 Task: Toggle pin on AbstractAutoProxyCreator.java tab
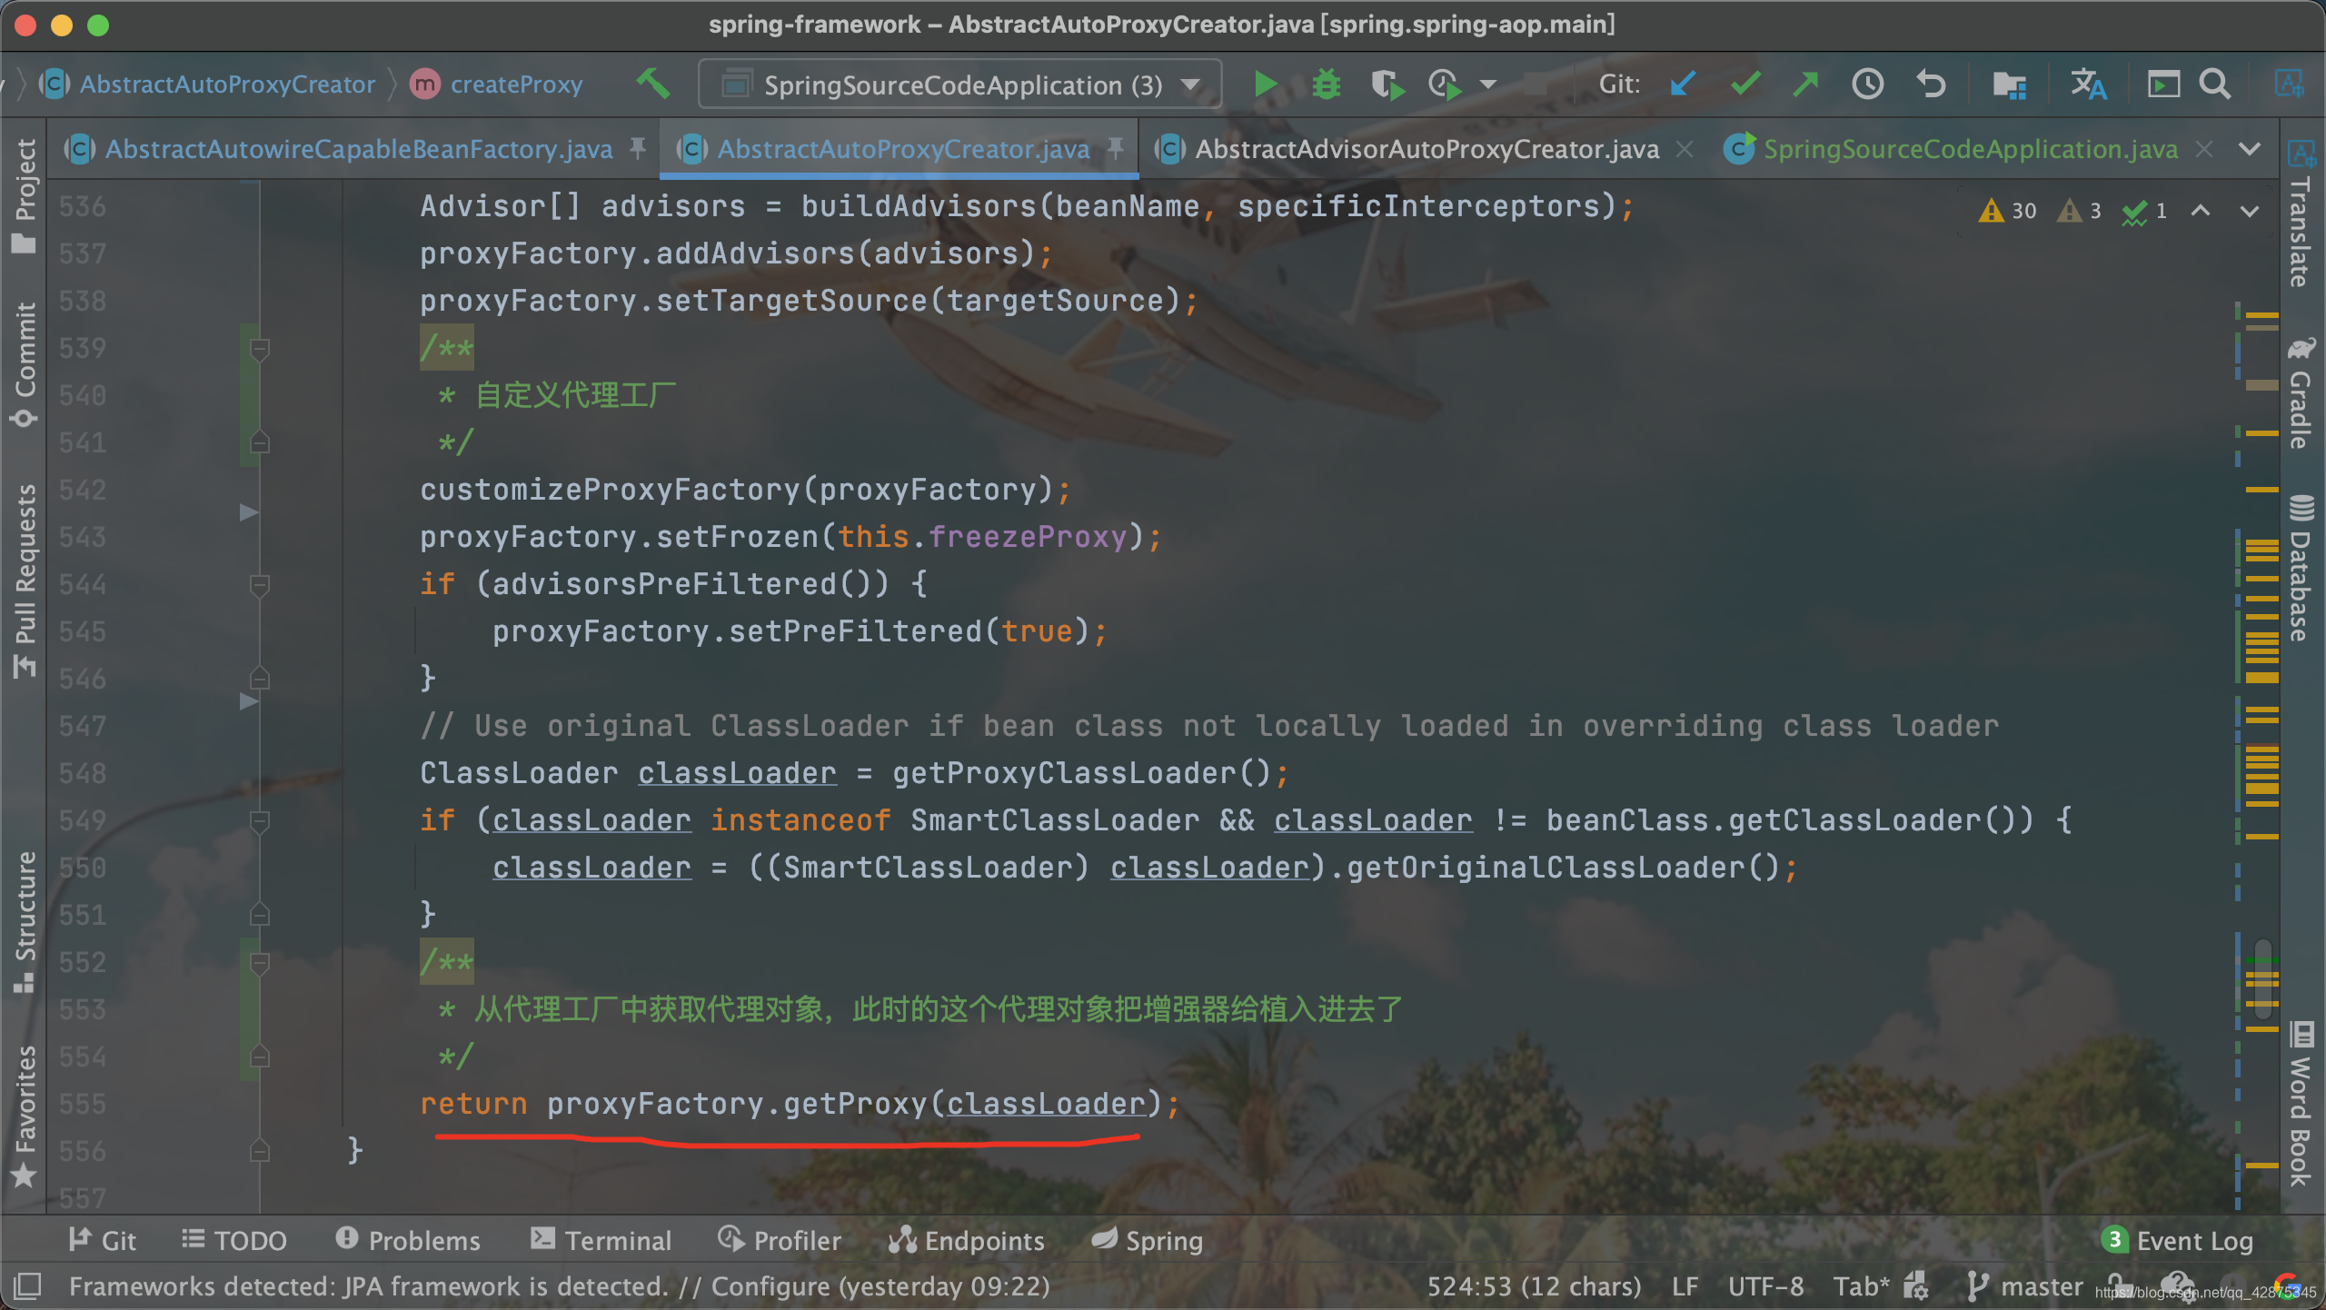click(1116, 148)
